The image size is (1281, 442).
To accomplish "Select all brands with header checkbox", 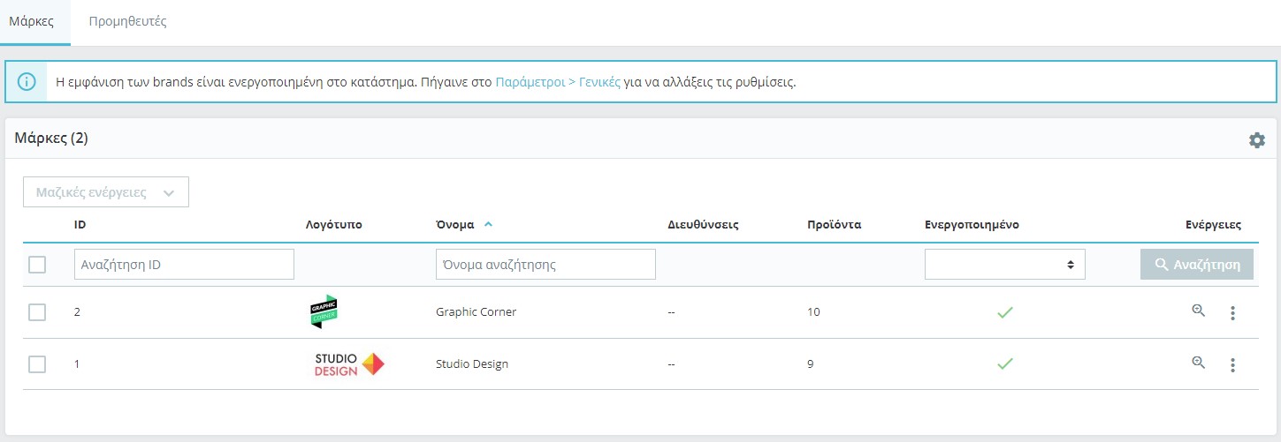I will tap(37, 265).
